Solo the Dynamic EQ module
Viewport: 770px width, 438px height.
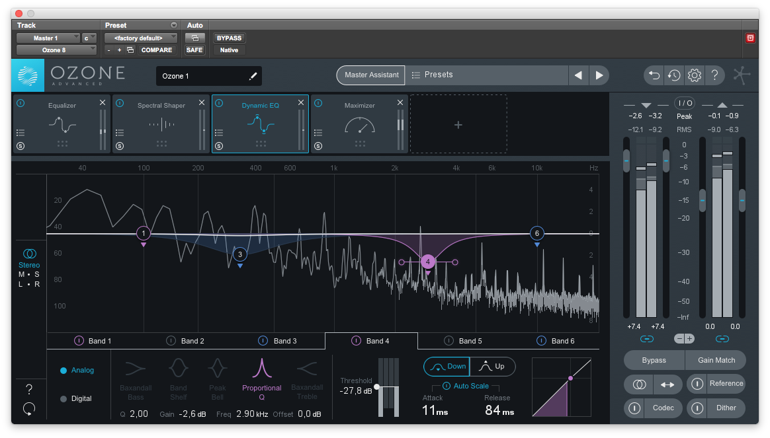pos(219,146)
